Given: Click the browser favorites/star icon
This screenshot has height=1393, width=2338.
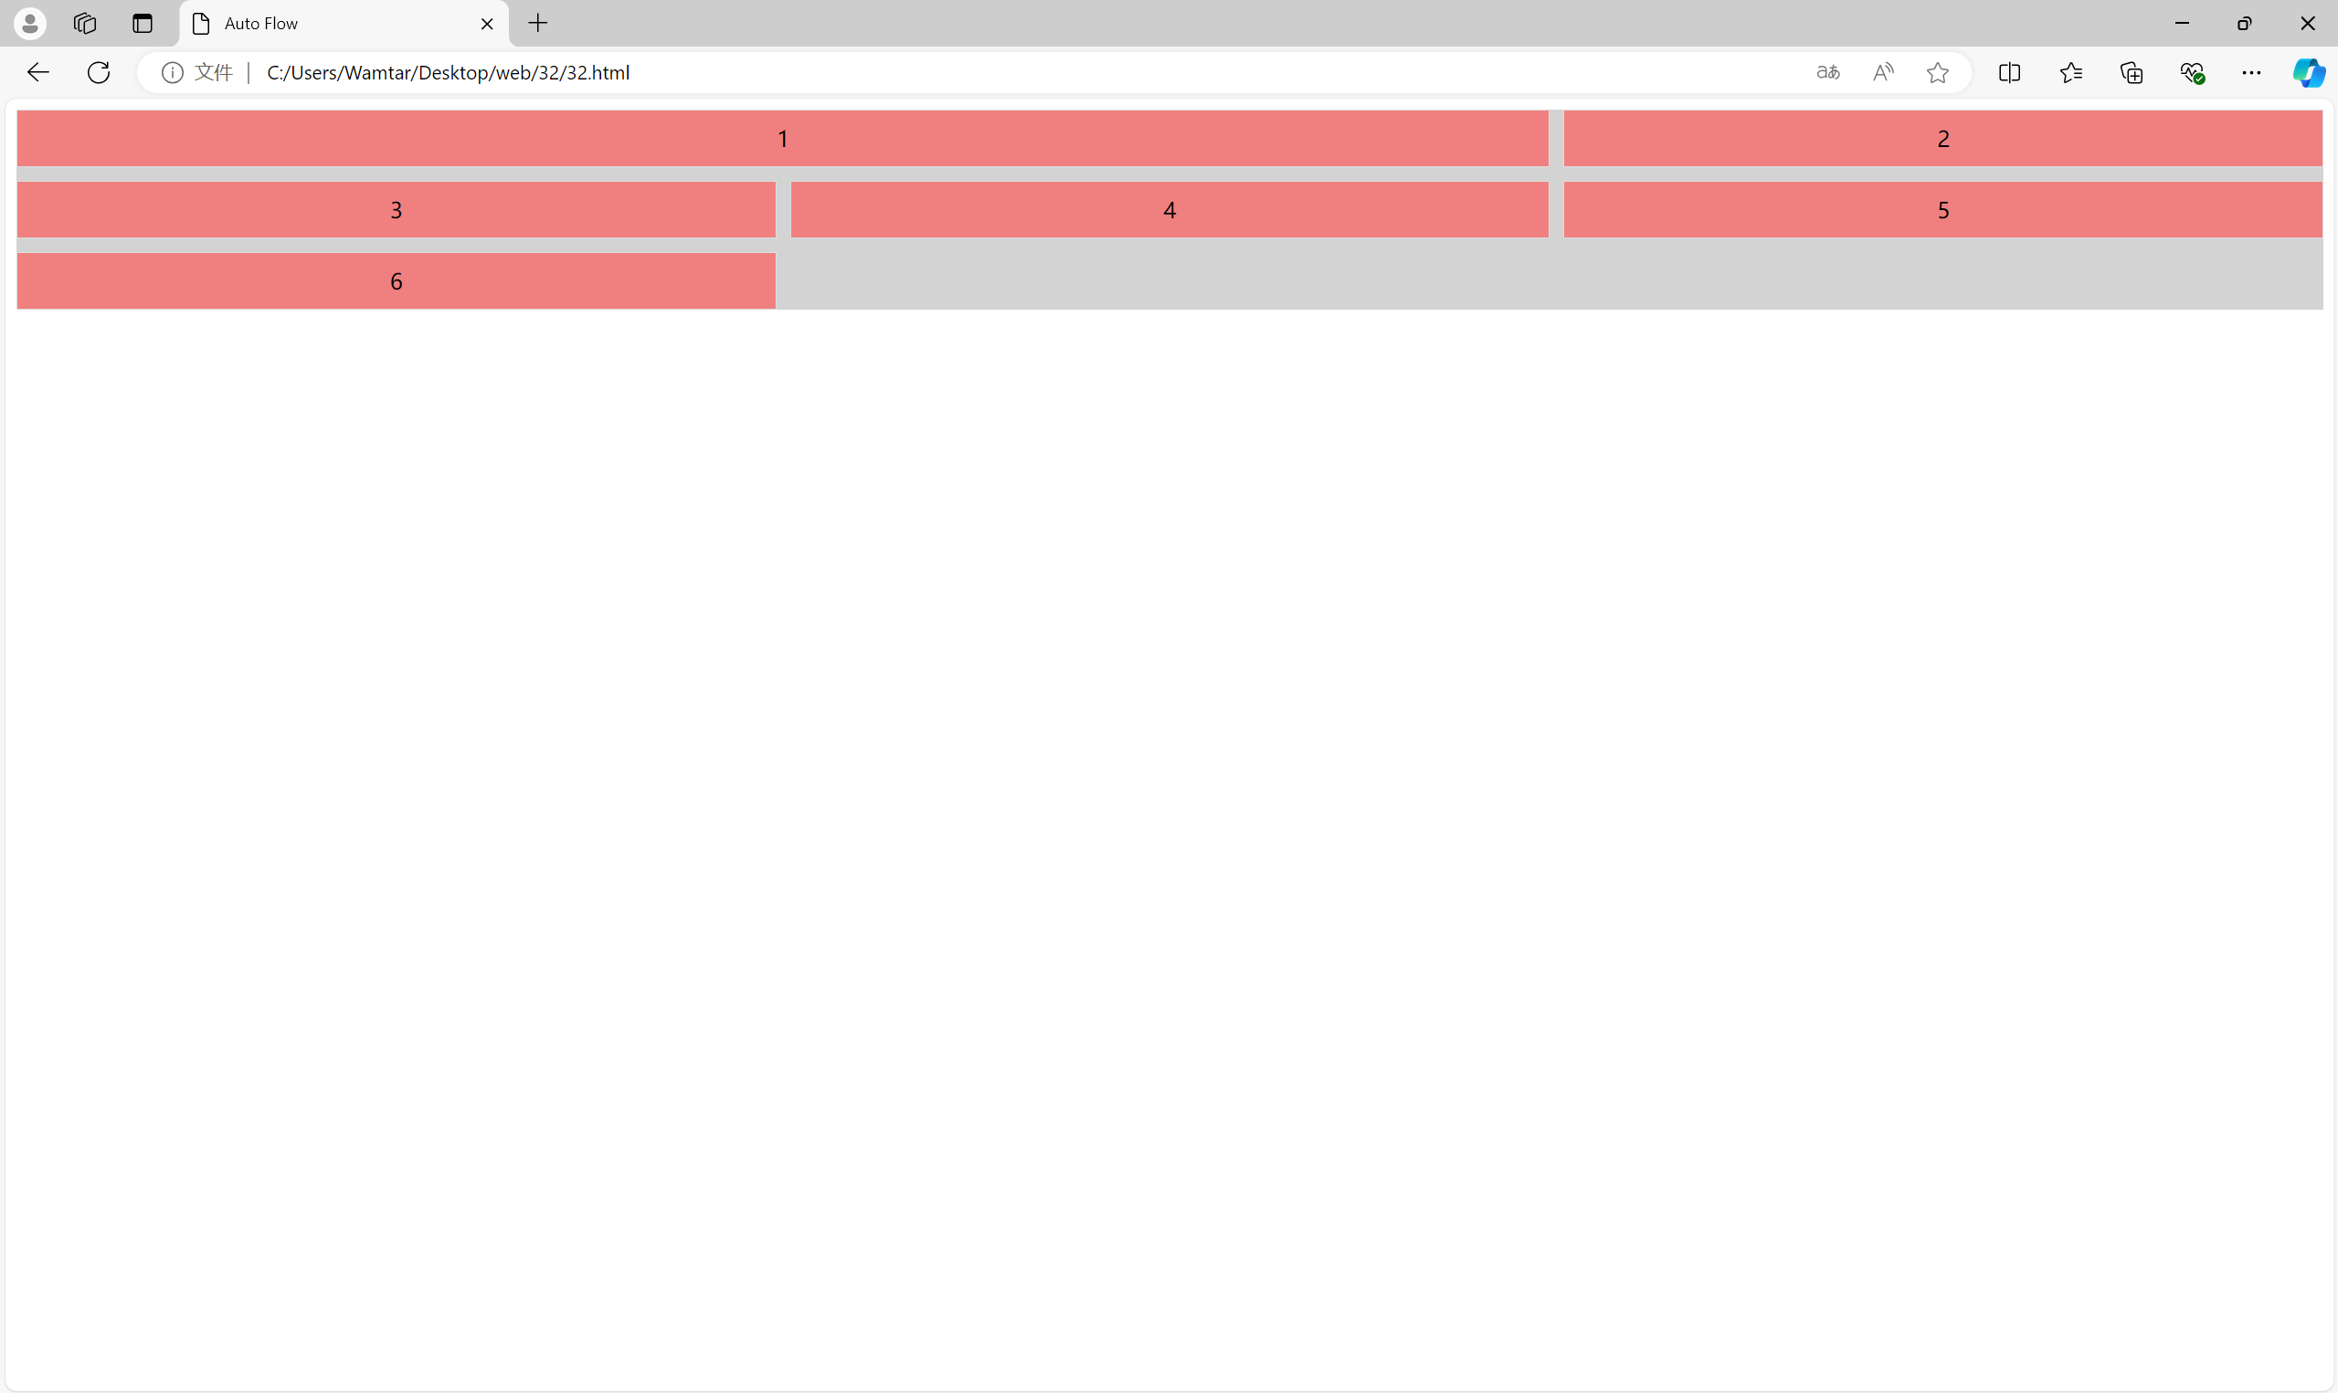Looking at the screenshot, I should pyautogui.click(x=1939, y=71).
